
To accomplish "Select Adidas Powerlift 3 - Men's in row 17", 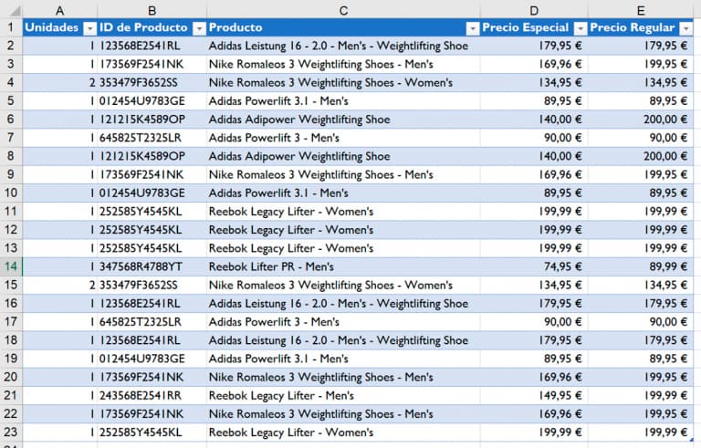I will [x=343, y=322].
